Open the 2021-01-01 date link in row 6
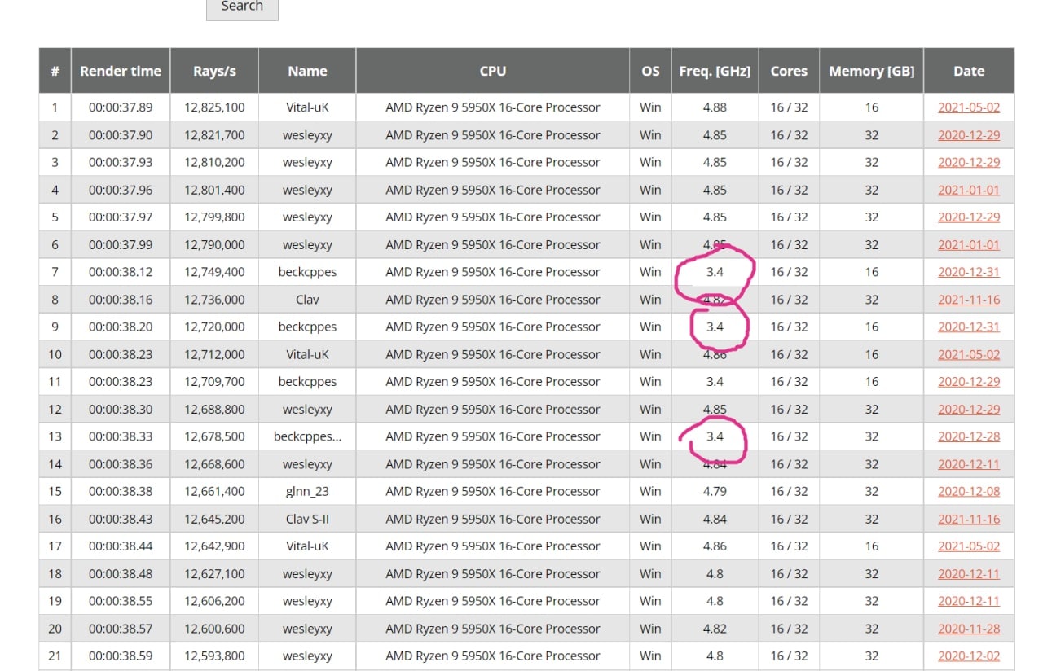This screenshot has width=1043, height=671. [x=969, y=244]
